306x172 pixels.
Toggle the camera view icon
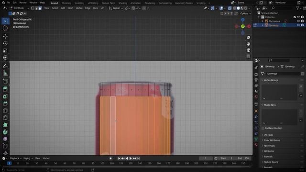(x=248, y=50)
